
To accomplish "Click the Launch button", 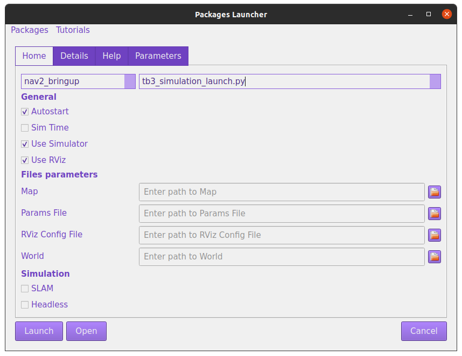I will tap(39, 331).
